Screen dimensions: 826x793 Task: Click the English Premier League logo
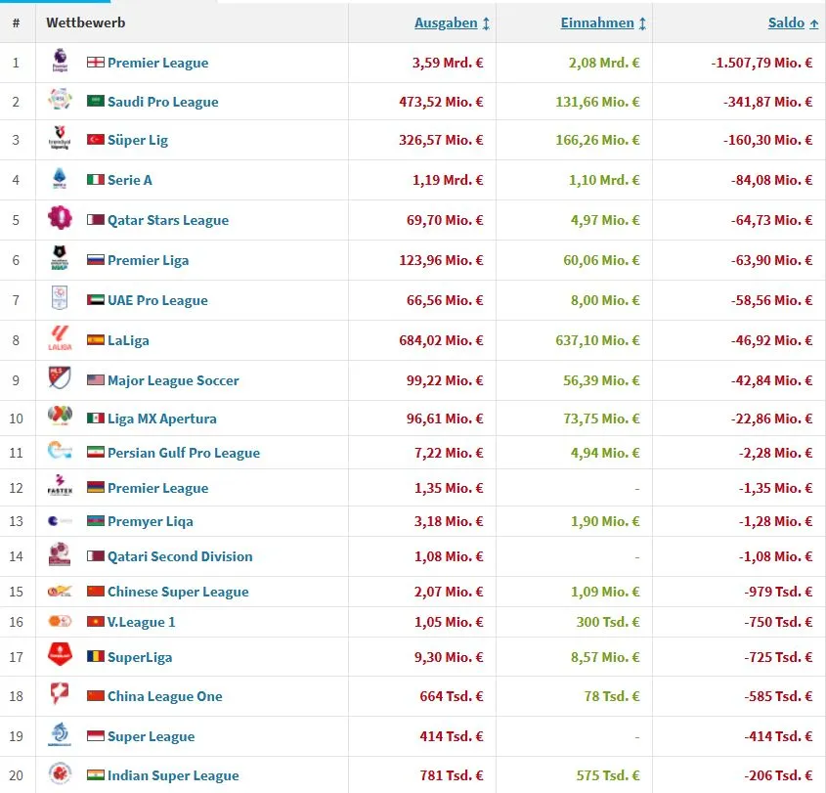click(x=60, y=60)
